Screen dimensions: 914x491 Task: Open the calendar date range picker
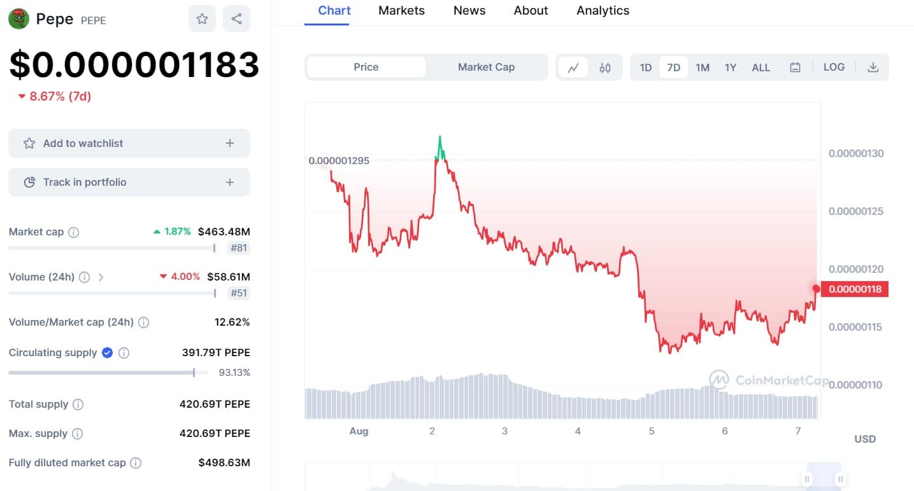coord(795,67)
